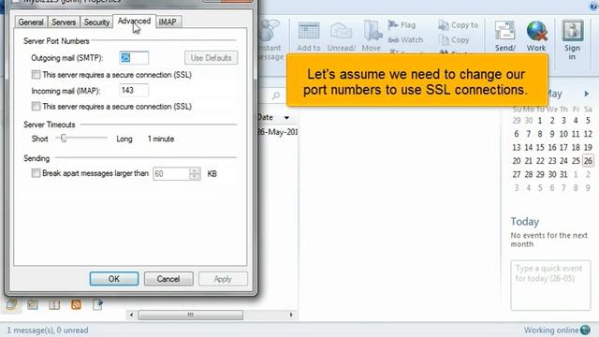Viewport: 599px width, 337px height.
Task: Click the horizontal scrollbar left arrow
Action: click(131, 315)
